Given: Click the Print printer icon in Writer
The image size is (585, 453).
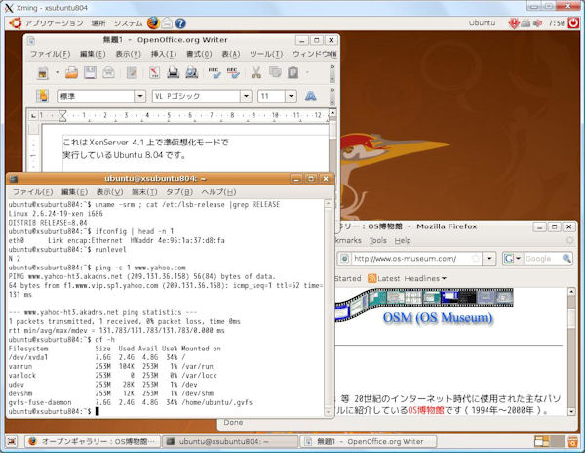Looking at the screenshot, I should click(174, 72).
